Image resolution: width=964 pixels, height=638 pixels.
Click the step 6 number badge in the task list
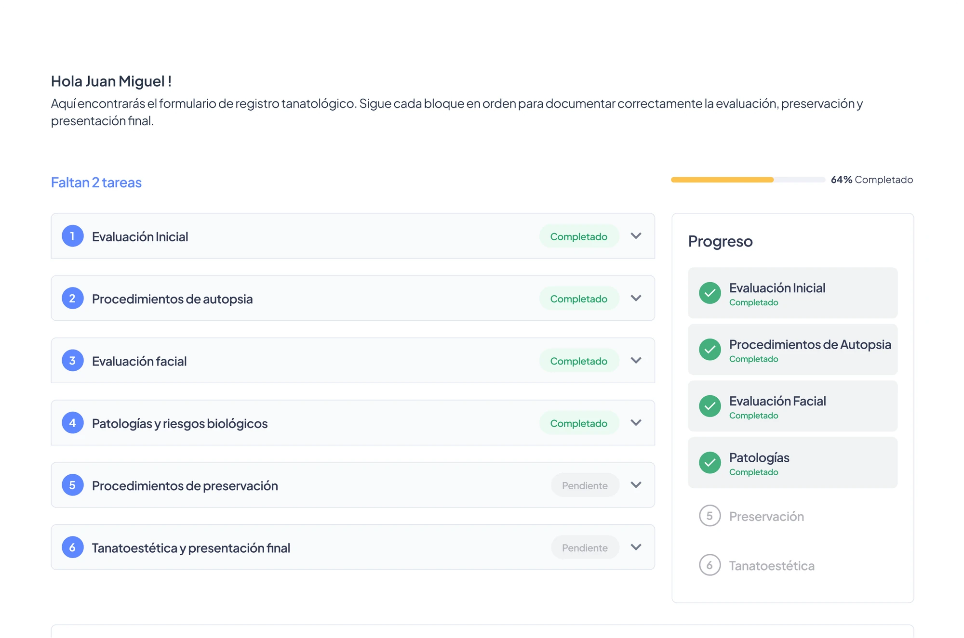(x=72, y=547)
